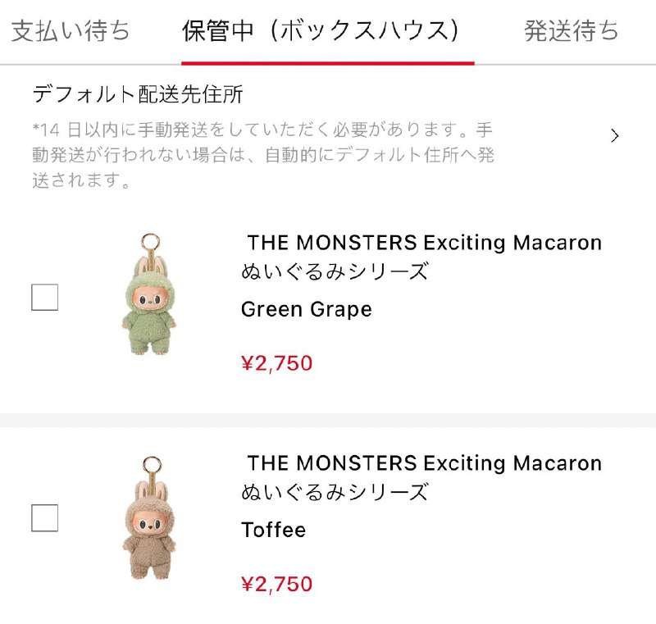The height and width of the screenshot is (624, 656).
Task: Tap the ¥2,750 price under Toffee
Action: point(276,584)
